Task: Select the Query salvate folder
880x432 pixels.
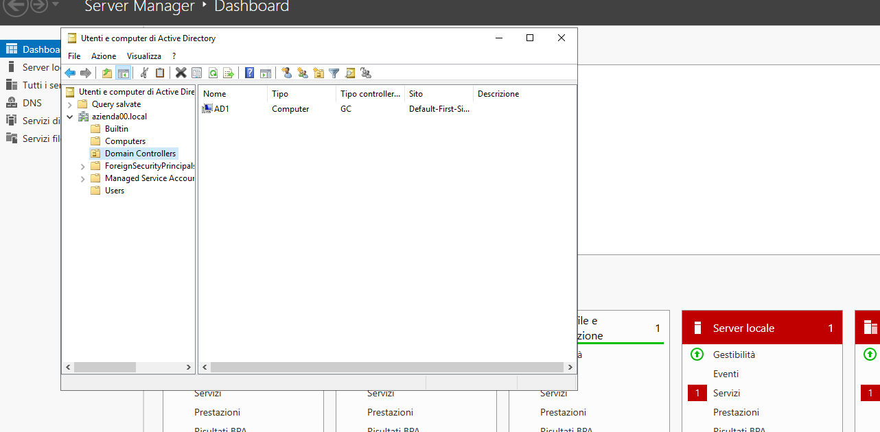Action: [116, 104]
